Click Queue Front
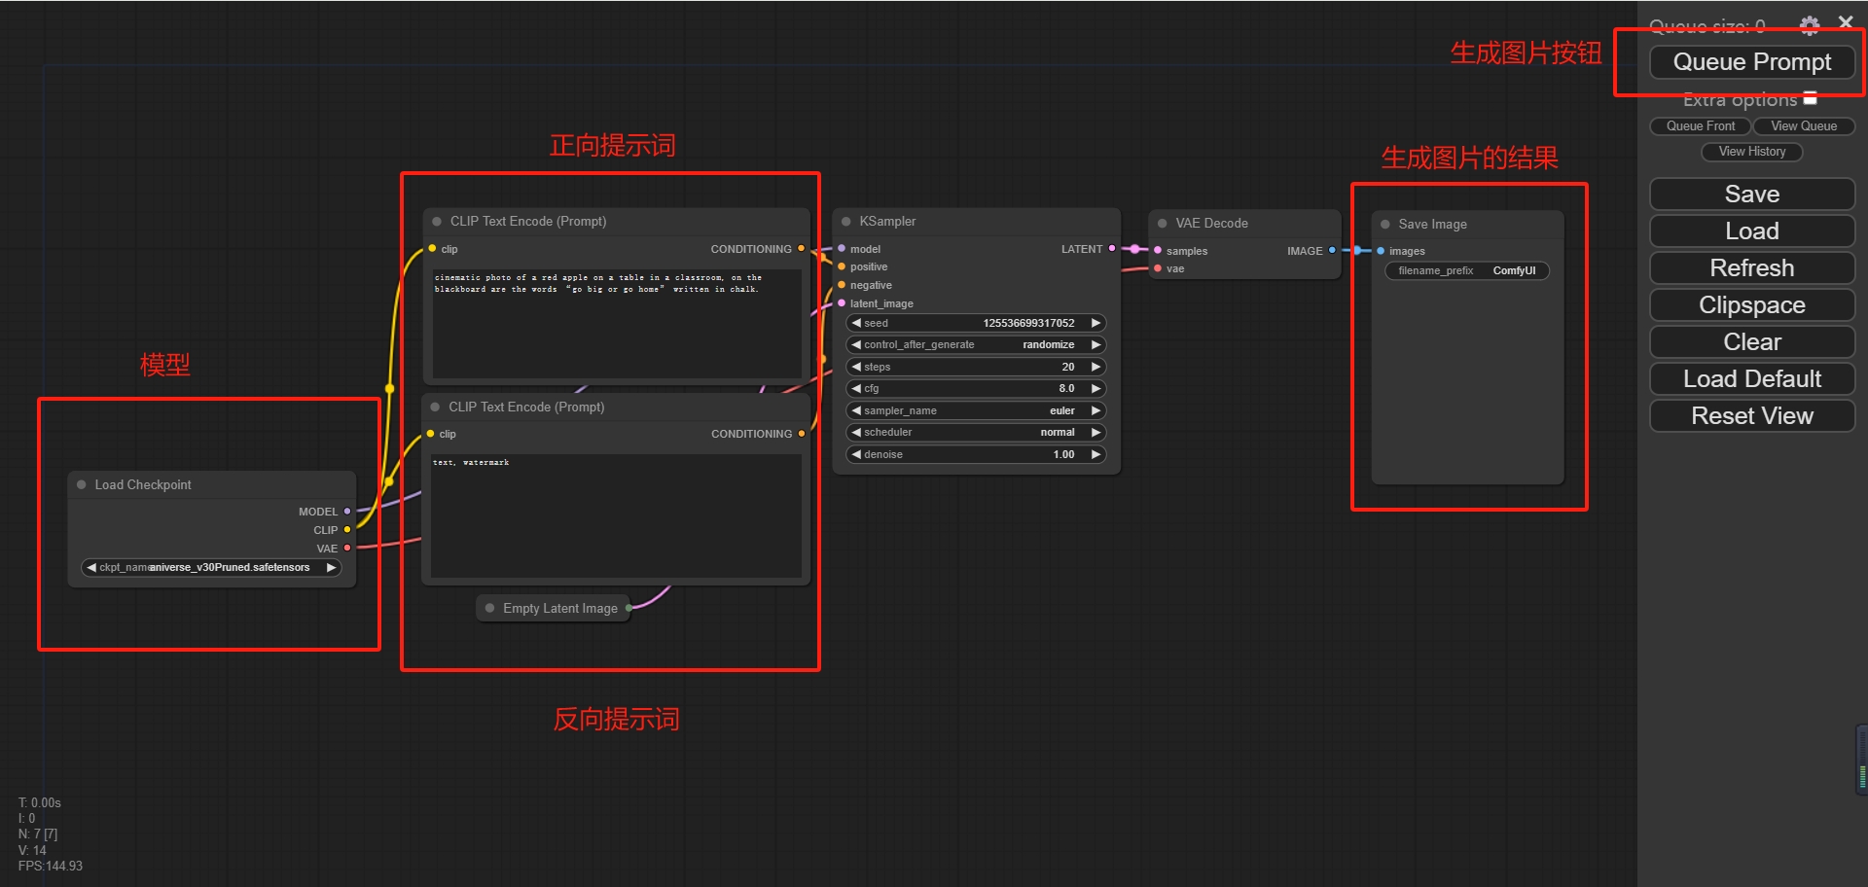Viewport: 1868px width, 887px height. pyautogui.click(x=1701, y=126)
